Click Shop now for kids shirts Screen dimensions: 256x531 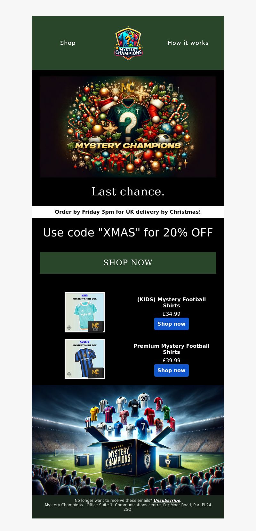click(x=172, y=324)
